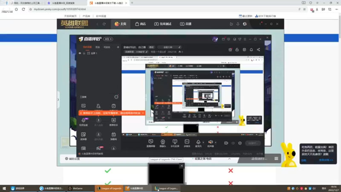Open the streaming settings gear
The image size is (341, 192).
click(240, 143)
